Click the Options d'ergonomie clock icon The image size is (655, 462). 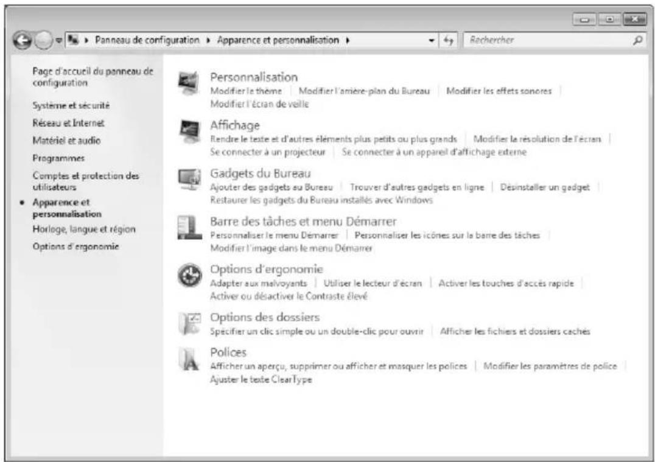(x=190, y=275)
